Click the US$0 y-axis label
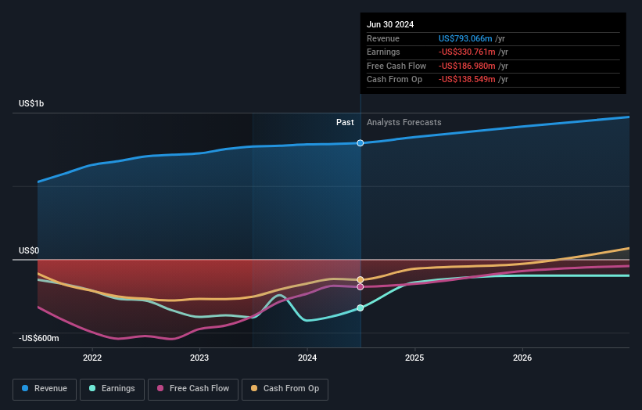The image size is (642, 410). (x=29, y=250)
